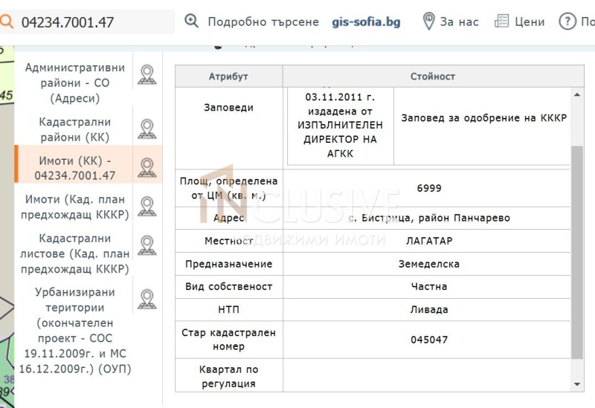The image size is (595, 408).
Task: Click the scrollbar down arrow in the table
Action: click(x=577, y=384)
